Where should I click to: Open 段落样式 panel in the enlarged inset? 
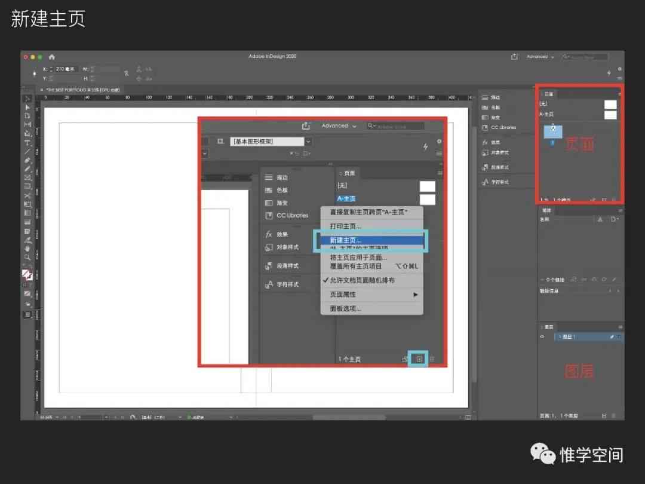(282, 266)
